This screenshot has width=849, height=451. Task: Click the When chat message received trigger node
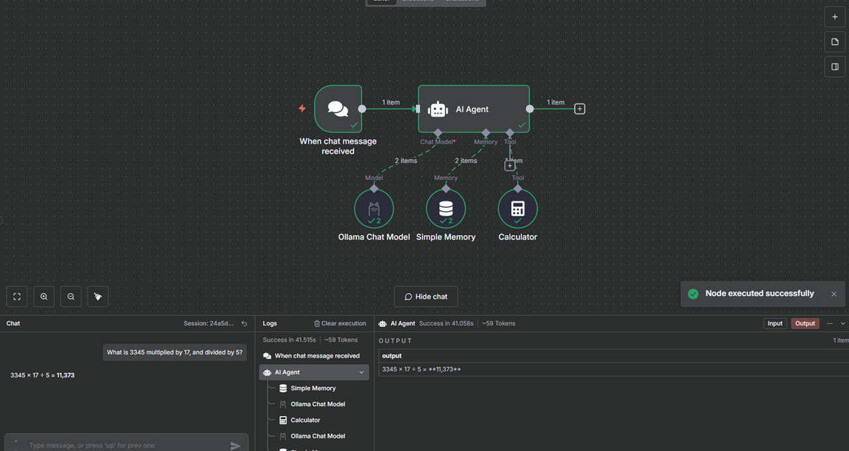point(338,108)
